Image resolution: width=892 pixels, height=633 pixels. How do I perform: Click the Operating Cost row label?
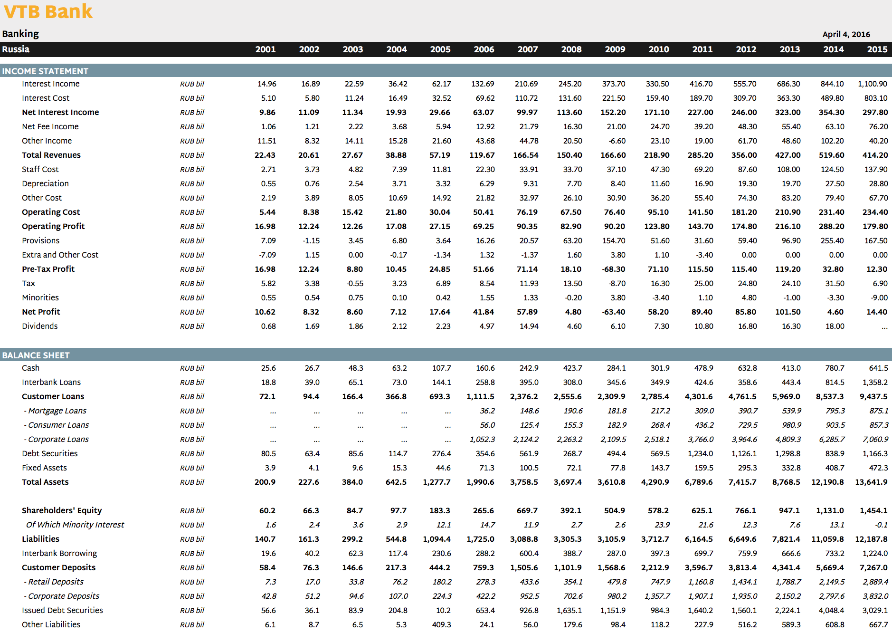click(51, 212)
